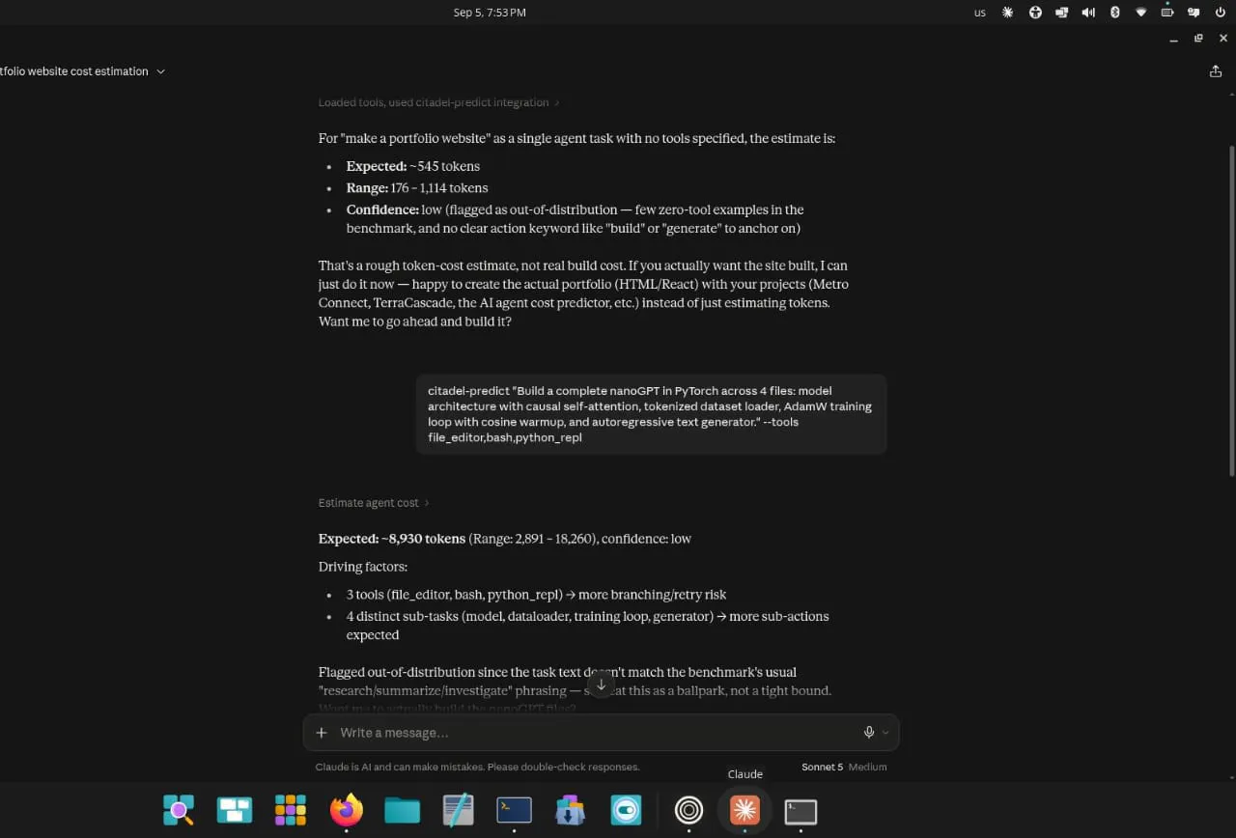Click the "4 distinct sub-tasks" bullet

(x=588, y=626)
